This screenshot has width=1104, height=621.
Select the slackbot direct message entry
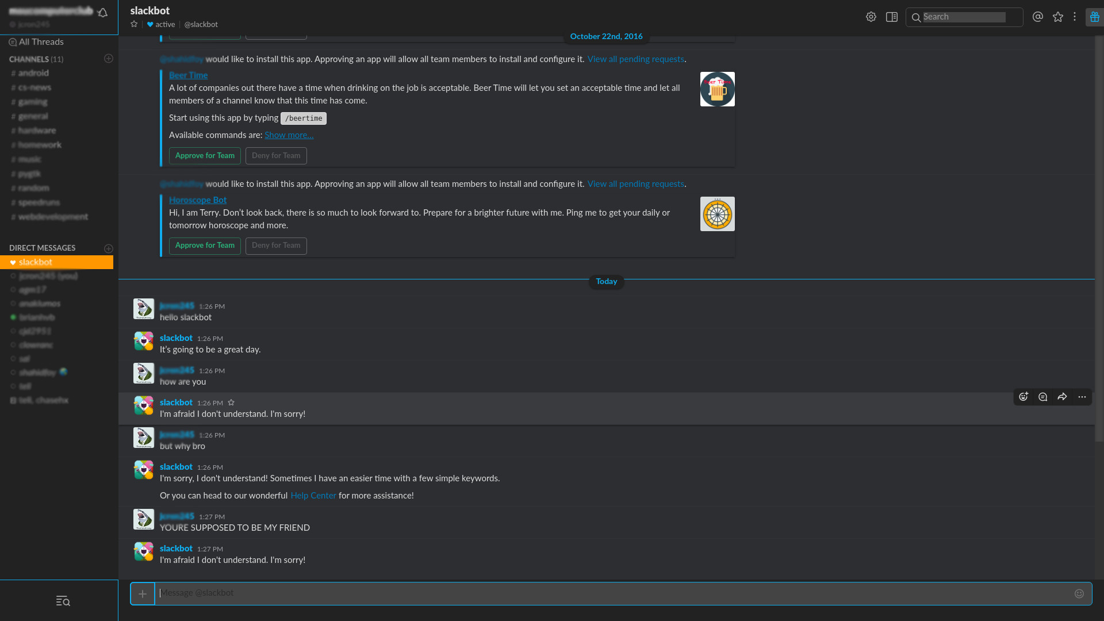pos(36,262)
